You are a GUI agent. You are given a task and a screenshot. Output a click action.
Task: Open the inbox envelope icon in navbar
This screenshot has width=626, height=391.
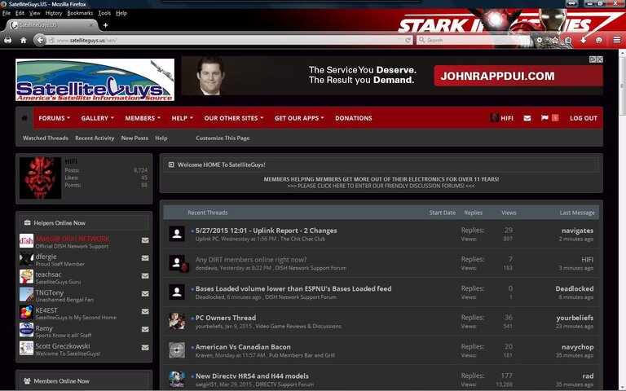tap(527, 118)
